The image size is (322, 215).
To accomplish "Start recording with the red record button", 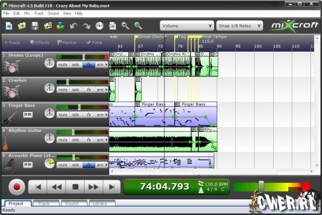I will click(17, 187).
